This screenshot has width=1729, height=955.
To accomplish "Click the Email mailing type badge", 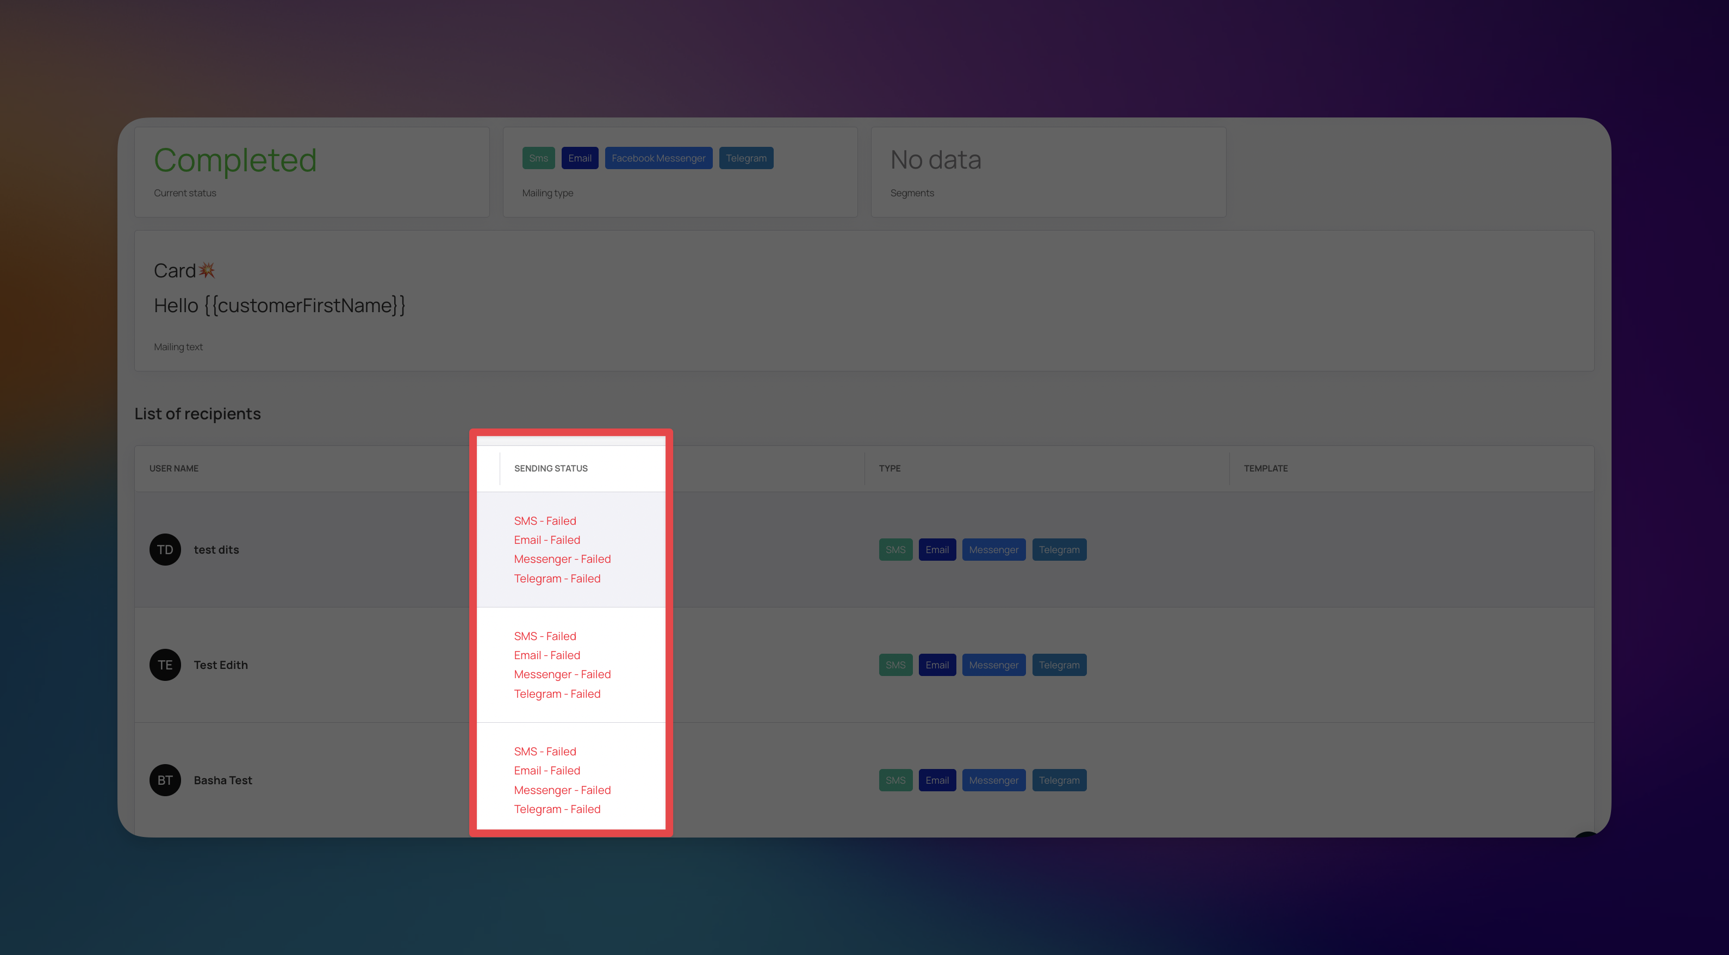I will click(x=579, y=158).
